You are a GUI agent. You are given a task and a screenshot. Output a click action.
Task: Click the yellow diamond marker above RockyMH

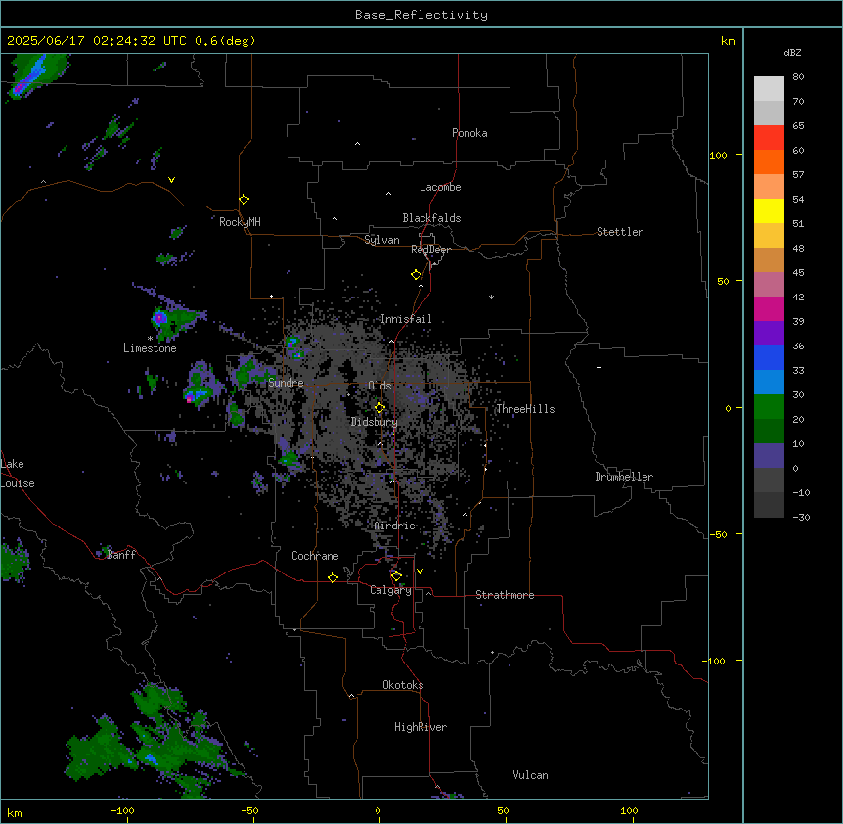coord(244,200)
